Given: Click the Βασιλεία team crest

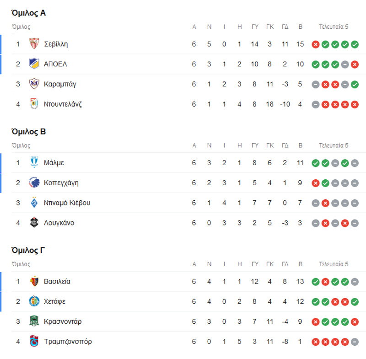Looking at the screenshot, I should pyautogui.click(x=34, y=282).
